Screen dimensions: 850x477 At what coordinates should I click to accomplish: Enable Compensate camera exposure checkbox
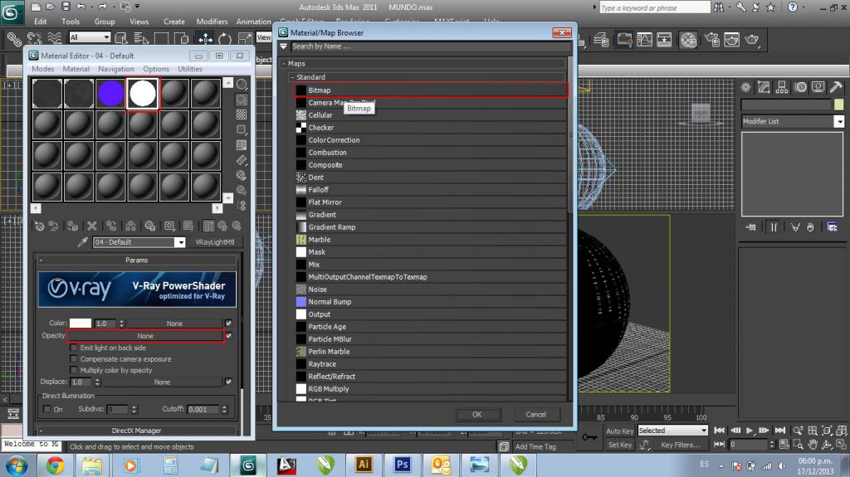[x=74, y=359]
